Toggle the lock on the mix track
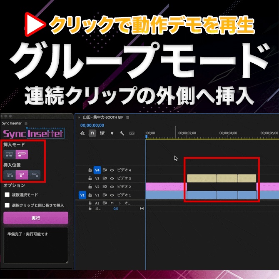This screenshot has height=279, width=279. (x=90, y=208)
